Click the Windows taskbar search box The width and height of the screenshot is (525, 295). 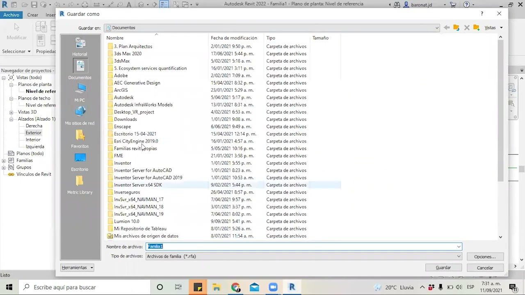point(85,287)
